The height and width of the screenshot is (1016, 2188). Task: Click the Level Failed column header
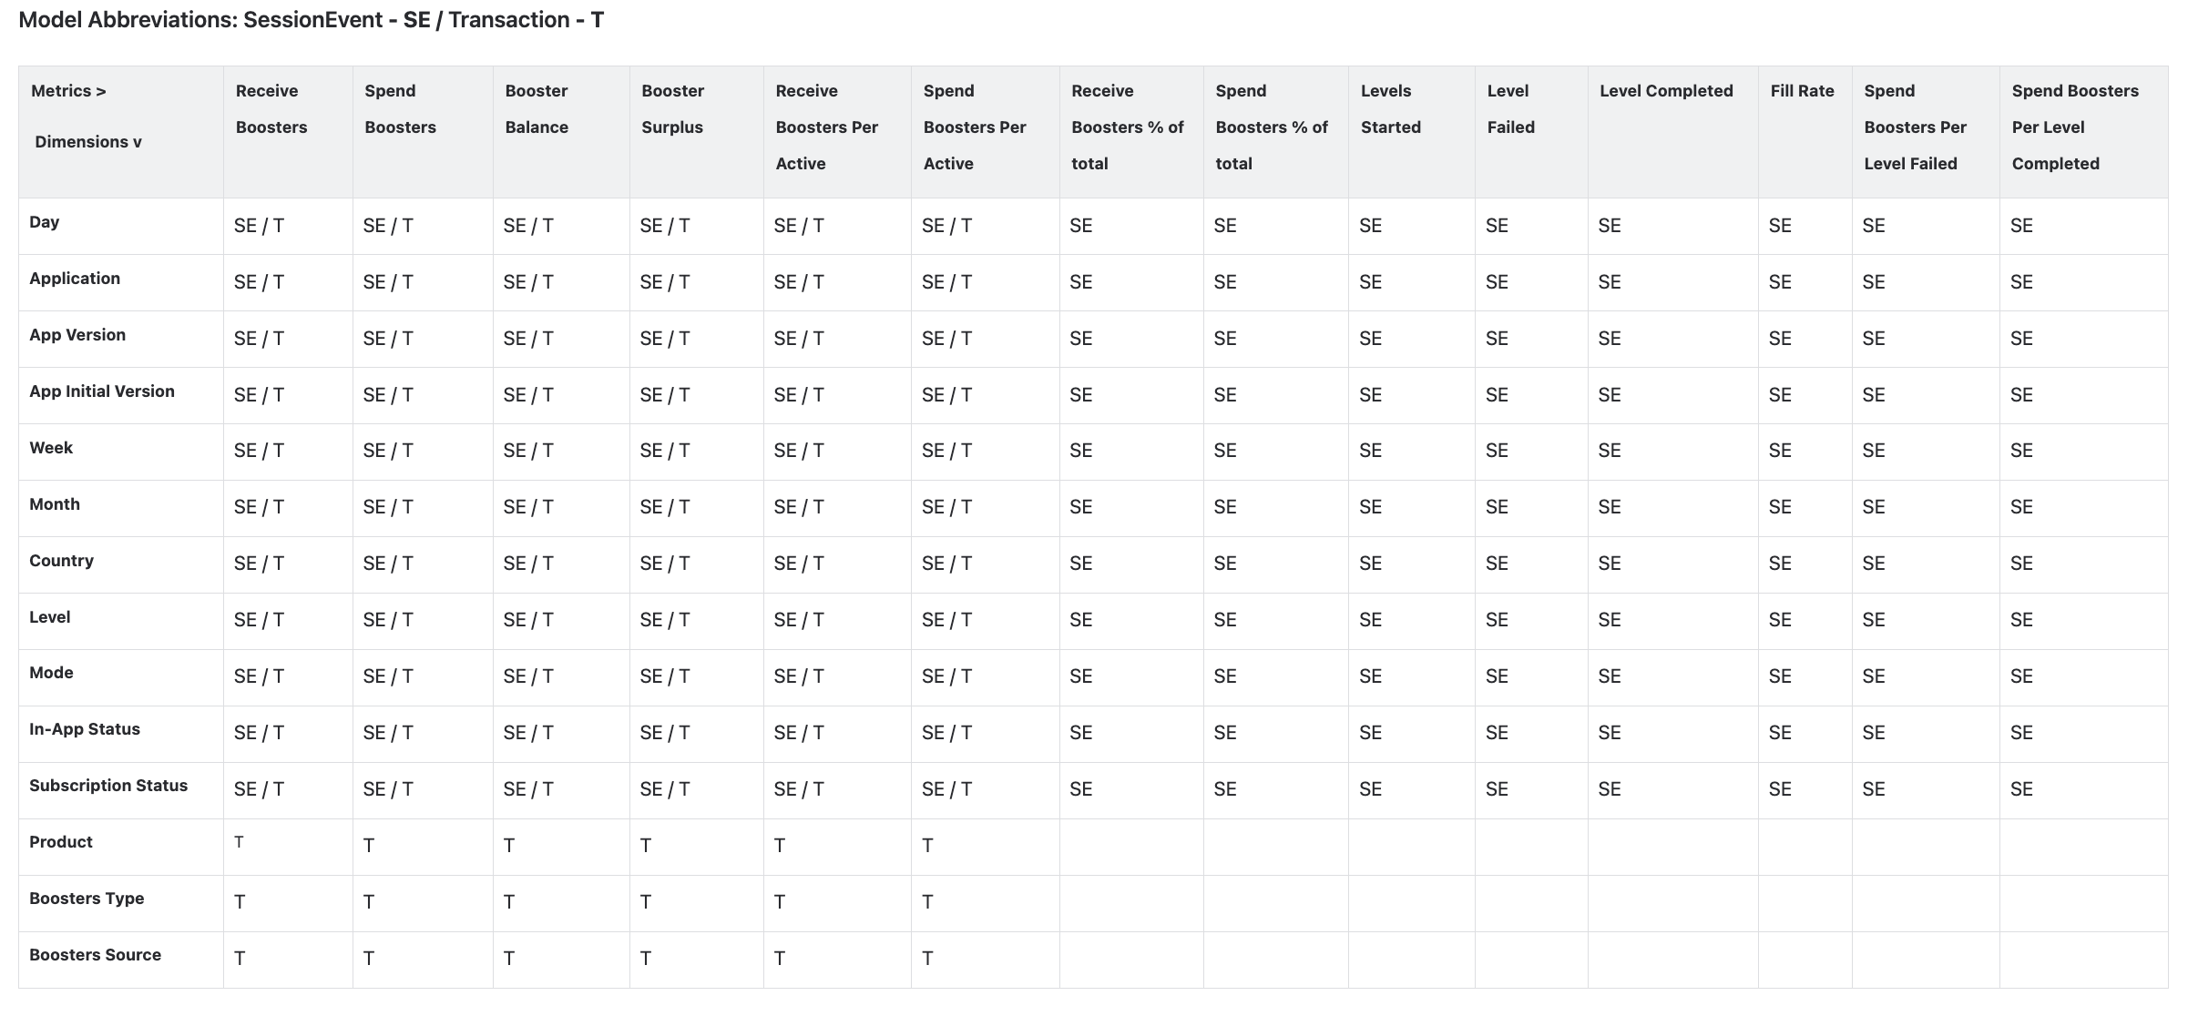click(1510, 109)
